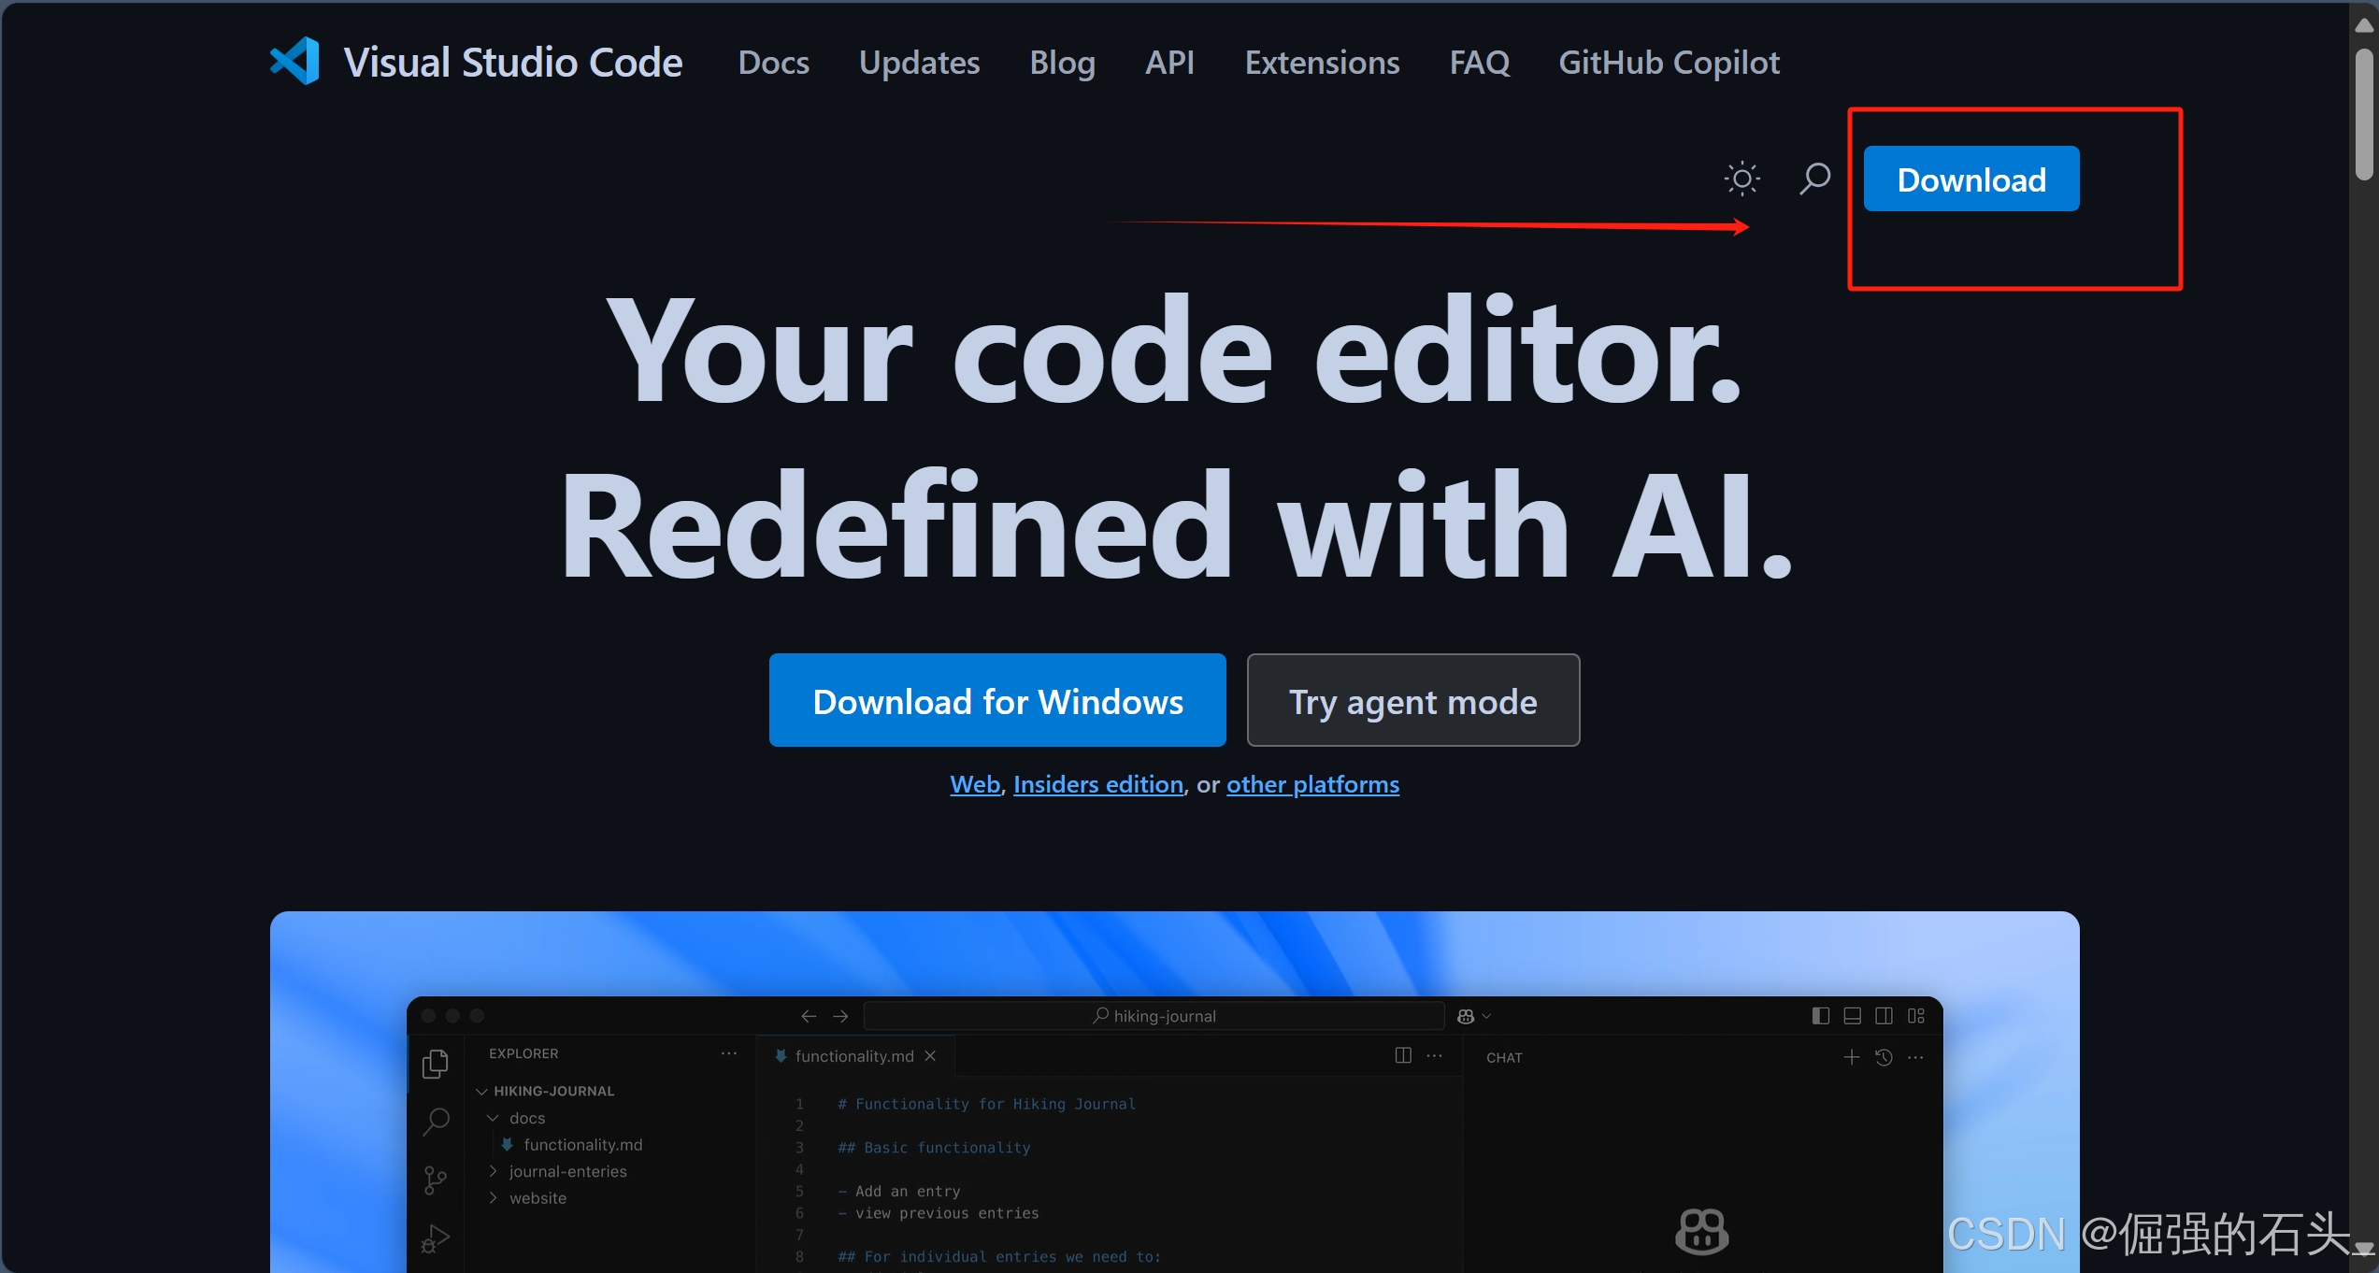
Task: Start new chat with plus icon
Action: [x=1851, y=1057]
